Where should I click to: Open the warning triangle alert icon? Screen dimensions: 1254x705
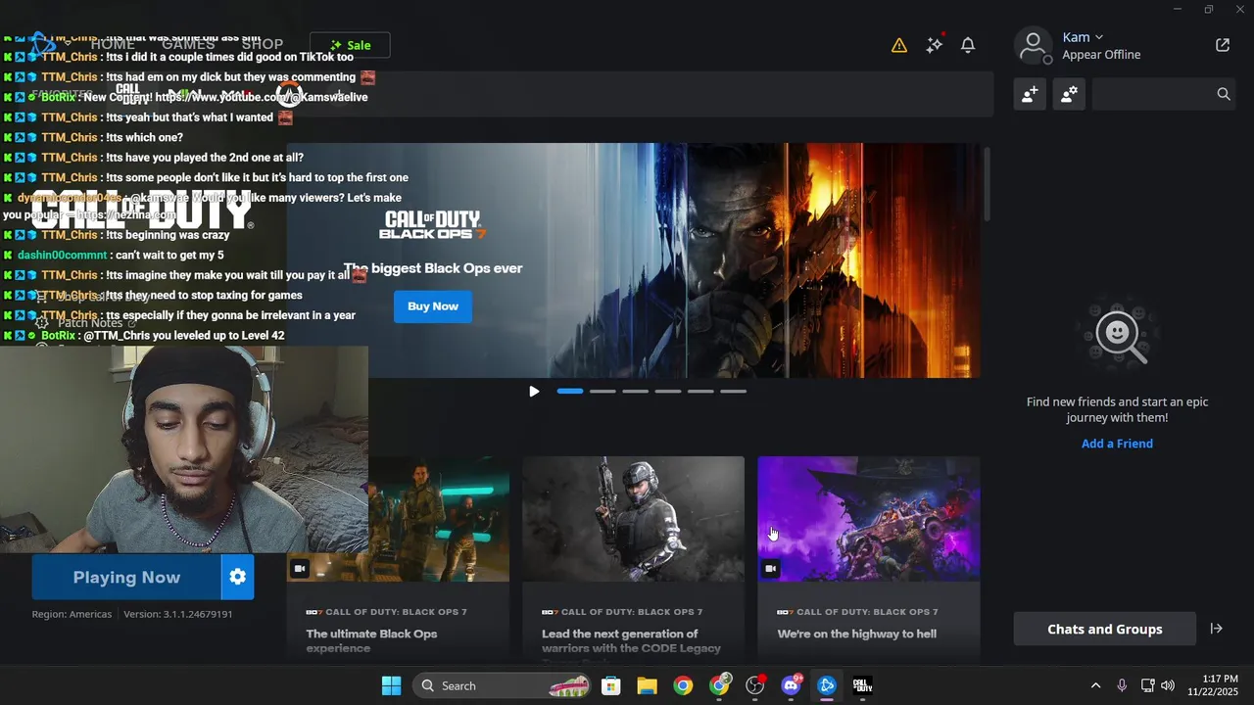point(899,45)
